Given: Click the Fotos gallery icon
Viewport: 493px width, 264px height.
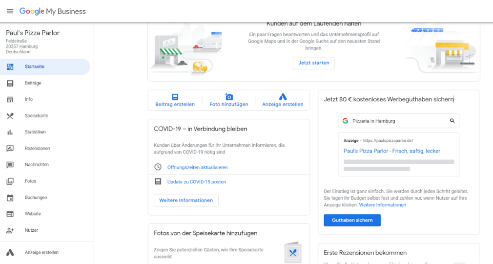Looking at the screenshot, I should tap(10, 181).
